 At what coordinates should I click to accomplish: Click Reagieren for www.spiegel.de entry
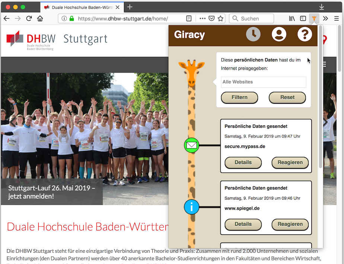tap(290, 224)
